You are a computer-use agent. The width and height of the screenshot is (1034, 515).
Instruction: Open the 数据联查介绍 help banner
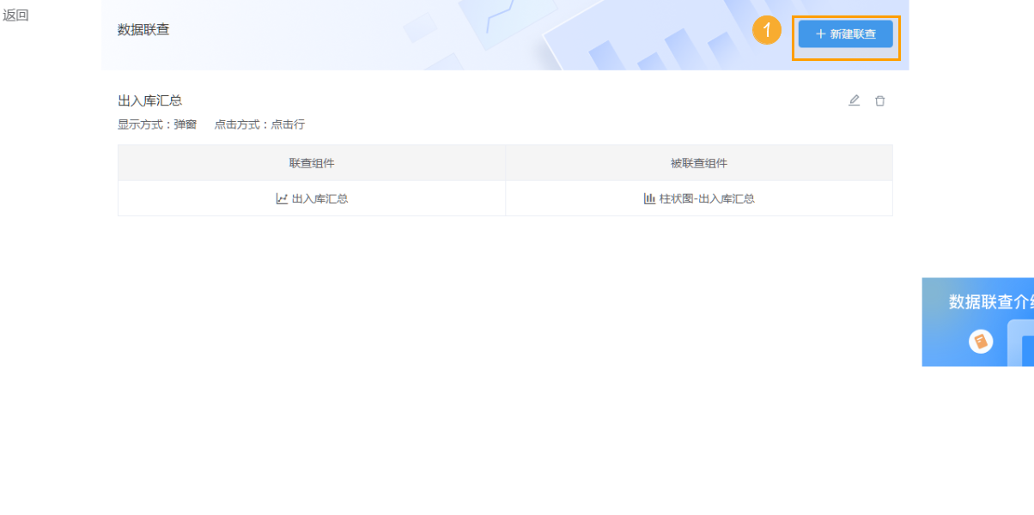click(x=978, y=322)
